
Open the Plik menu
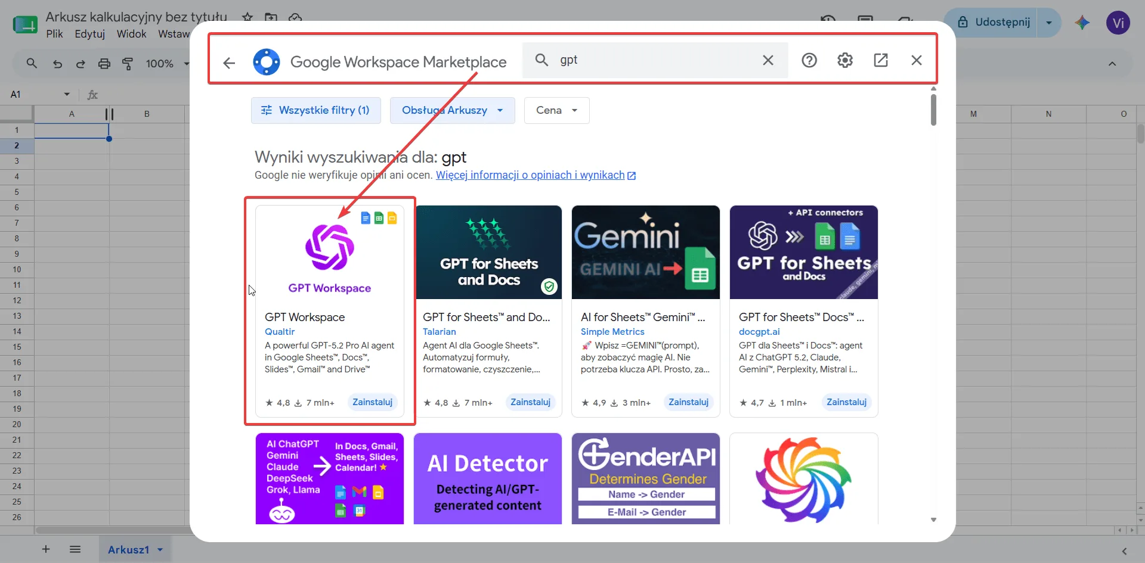54,34
